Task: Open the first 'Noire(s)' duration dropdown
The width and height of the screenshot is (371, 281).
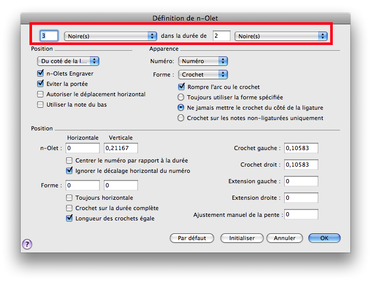Action: click(110, 36)
